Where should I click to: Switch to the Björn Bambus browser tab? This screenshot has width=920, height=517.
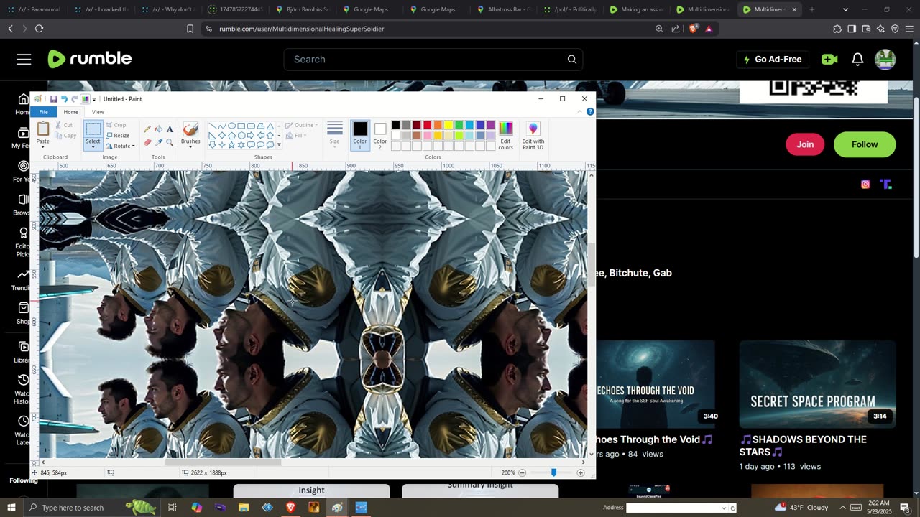[303, 9]
